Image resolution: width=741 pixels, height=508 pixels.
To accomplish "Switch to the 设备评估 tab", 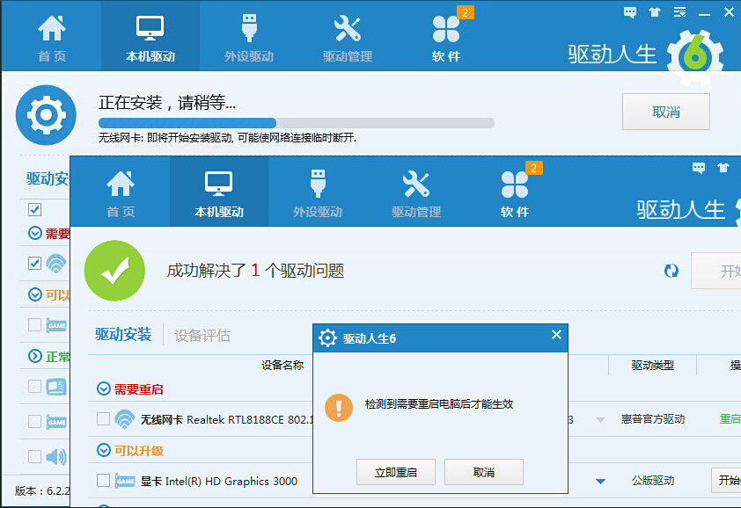I will (202, 335).
